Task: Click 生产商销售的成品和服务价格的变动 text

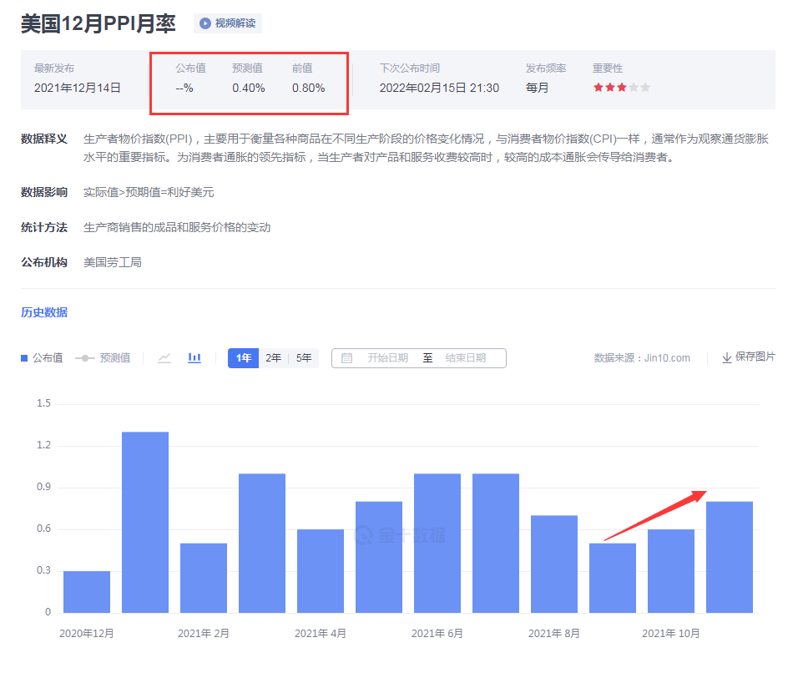Action: 177,228
